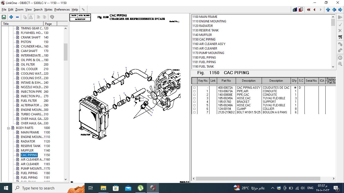Viewport: 344px width, 193px height.
Task: Select 1190 FUEL TANK in figure list
Action: click(203, 67)
